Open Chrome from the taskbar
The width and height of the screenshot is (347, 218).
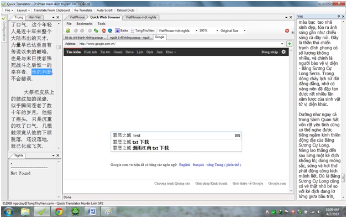click(x=59, y=211)
